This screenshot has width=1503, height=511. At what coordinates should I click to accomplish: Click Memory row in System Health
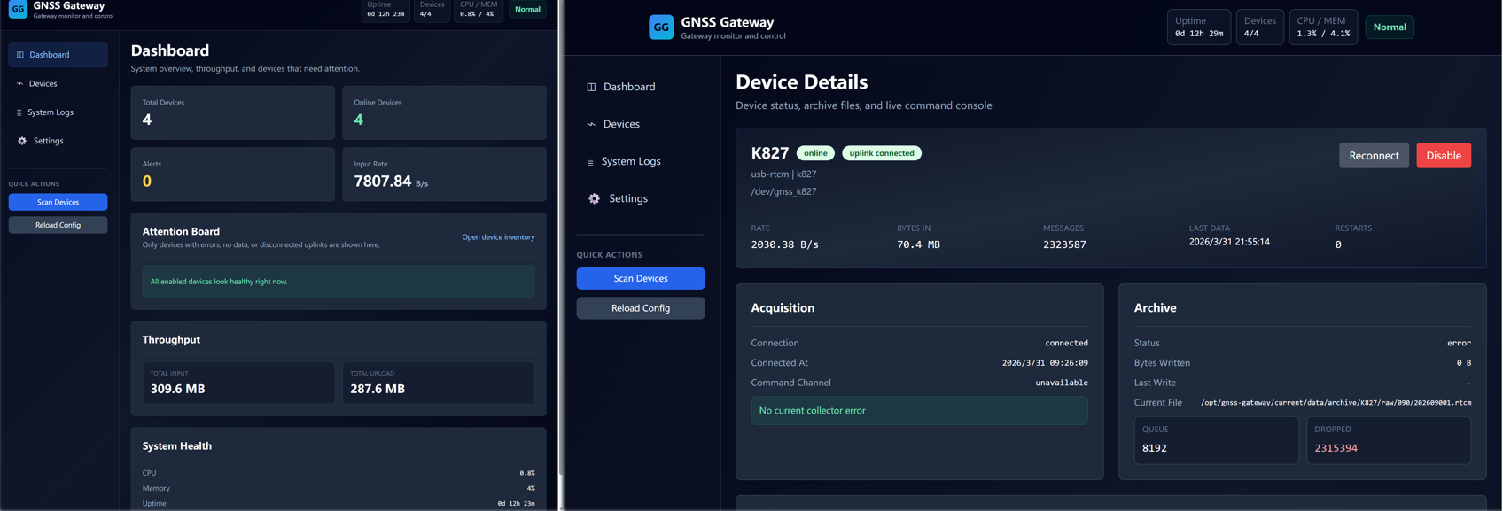click(339, 488)
